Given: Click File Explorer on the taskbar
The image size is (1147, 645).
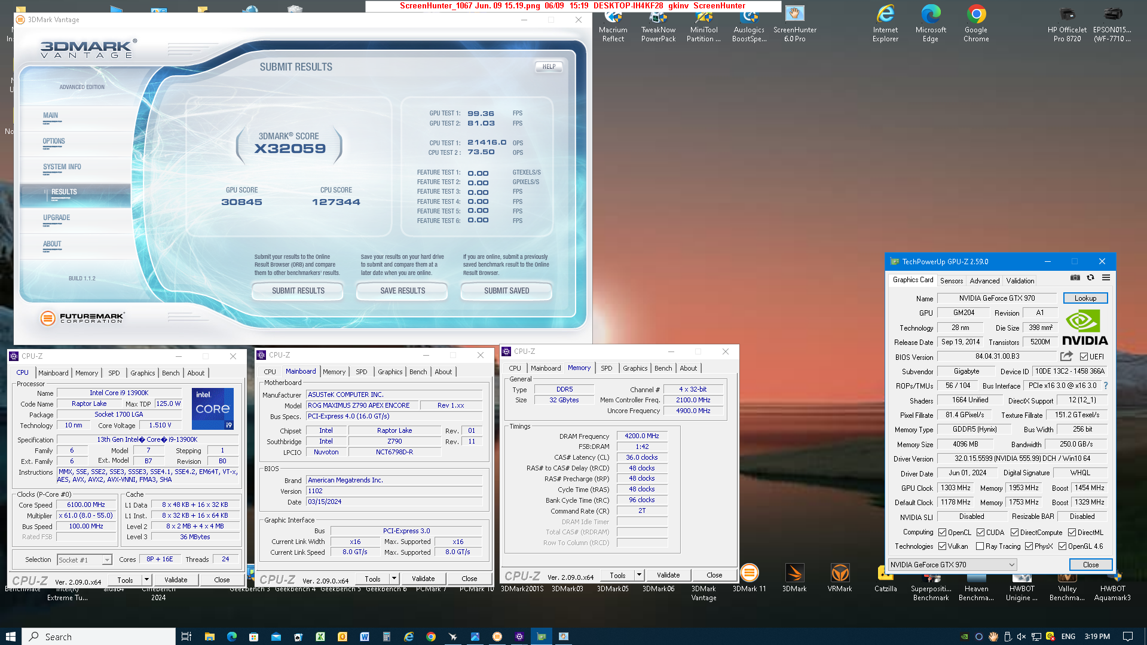Looking at the screenshot, I should 209,637.
